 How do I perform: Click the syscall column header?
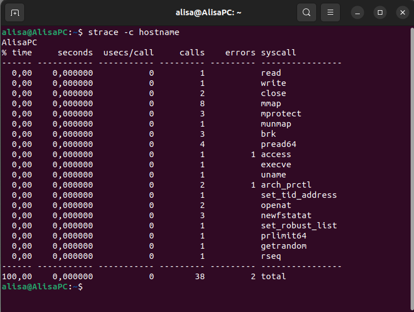[x=278, y=53]
